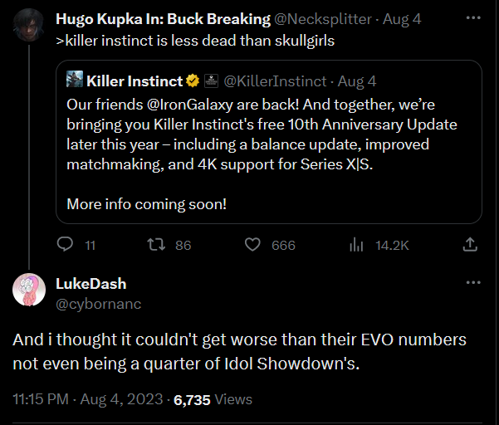Open LukeDash's profile avatar
This screenshot has height=425, width=499.
point(28,291)
